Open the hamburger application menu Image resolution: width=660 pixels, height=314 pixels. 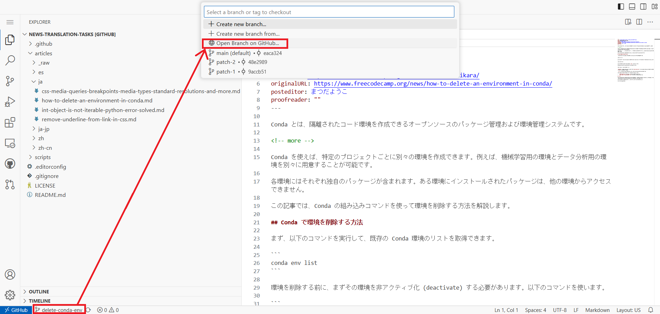[x=10, y=22]
